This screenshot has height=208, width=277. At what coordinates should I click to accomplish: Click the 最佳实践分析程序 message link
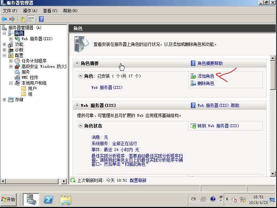[137, 160]
